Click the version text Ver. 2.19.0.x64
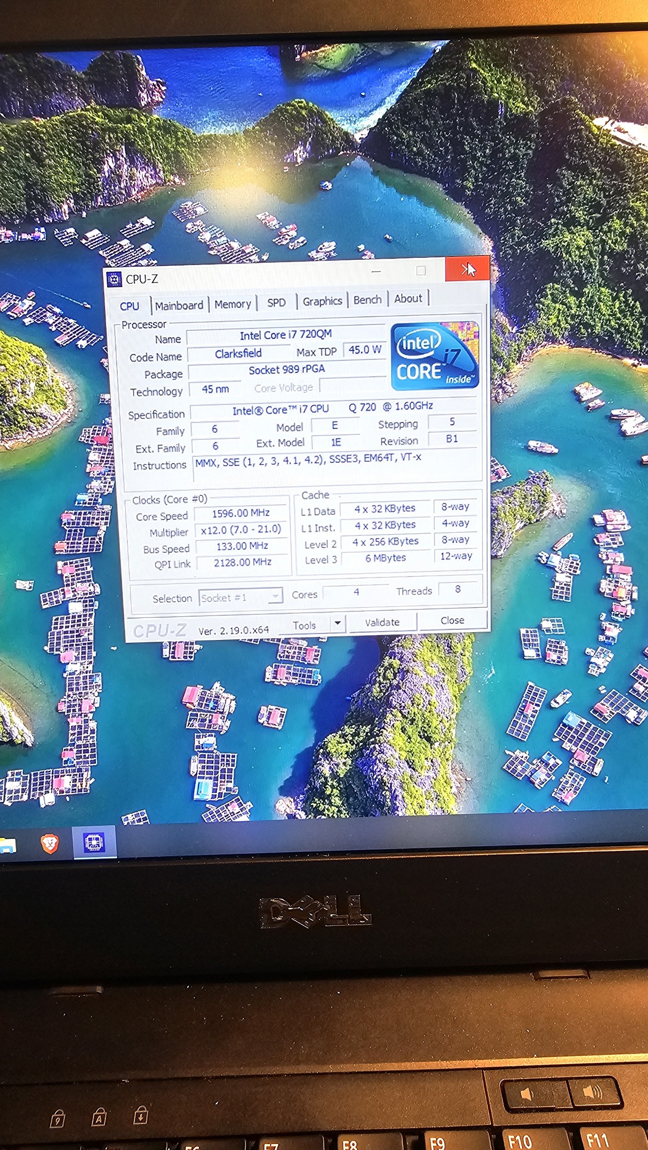The height and width of the screenshot is (1150, 648). pos(234,630)
